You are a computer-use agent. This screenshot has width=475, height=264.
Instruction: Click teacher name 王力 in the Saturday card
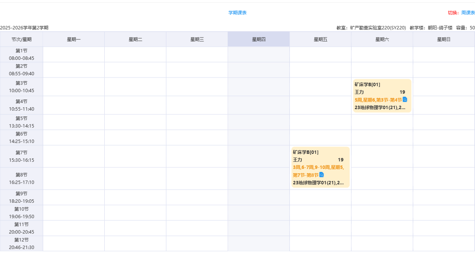point(359,92)
